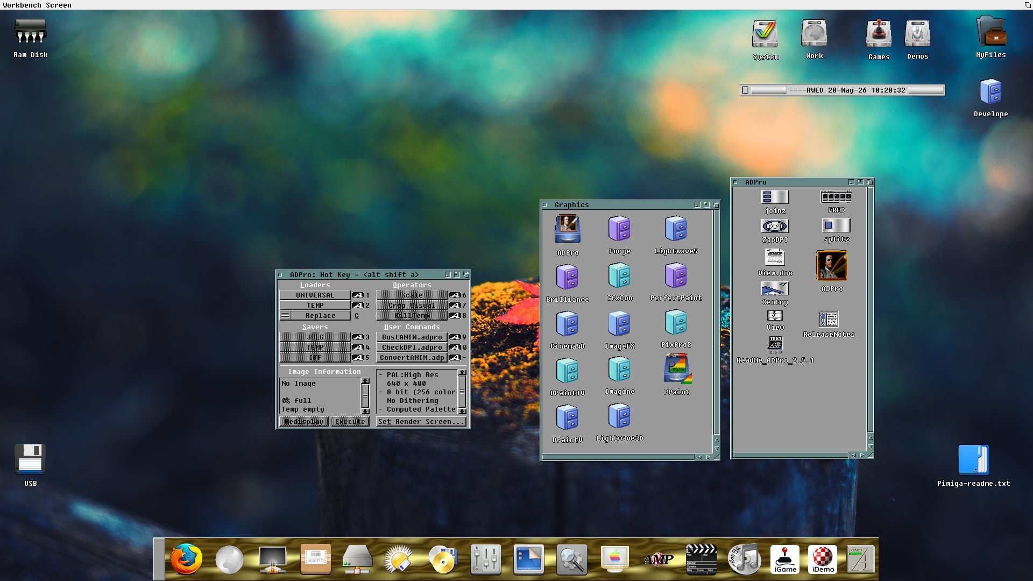Select the Sentry icon in ADPro window
This screenshot has height=581, width=1033.
pos(775,289)
